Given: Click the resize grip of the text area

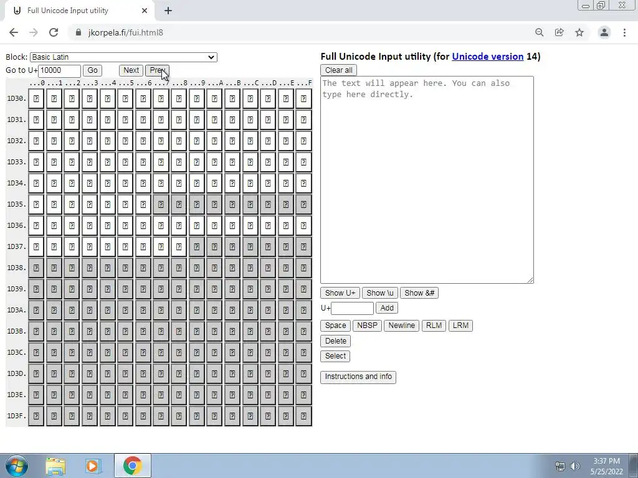Looking at the screenshot, I should 530,280.
